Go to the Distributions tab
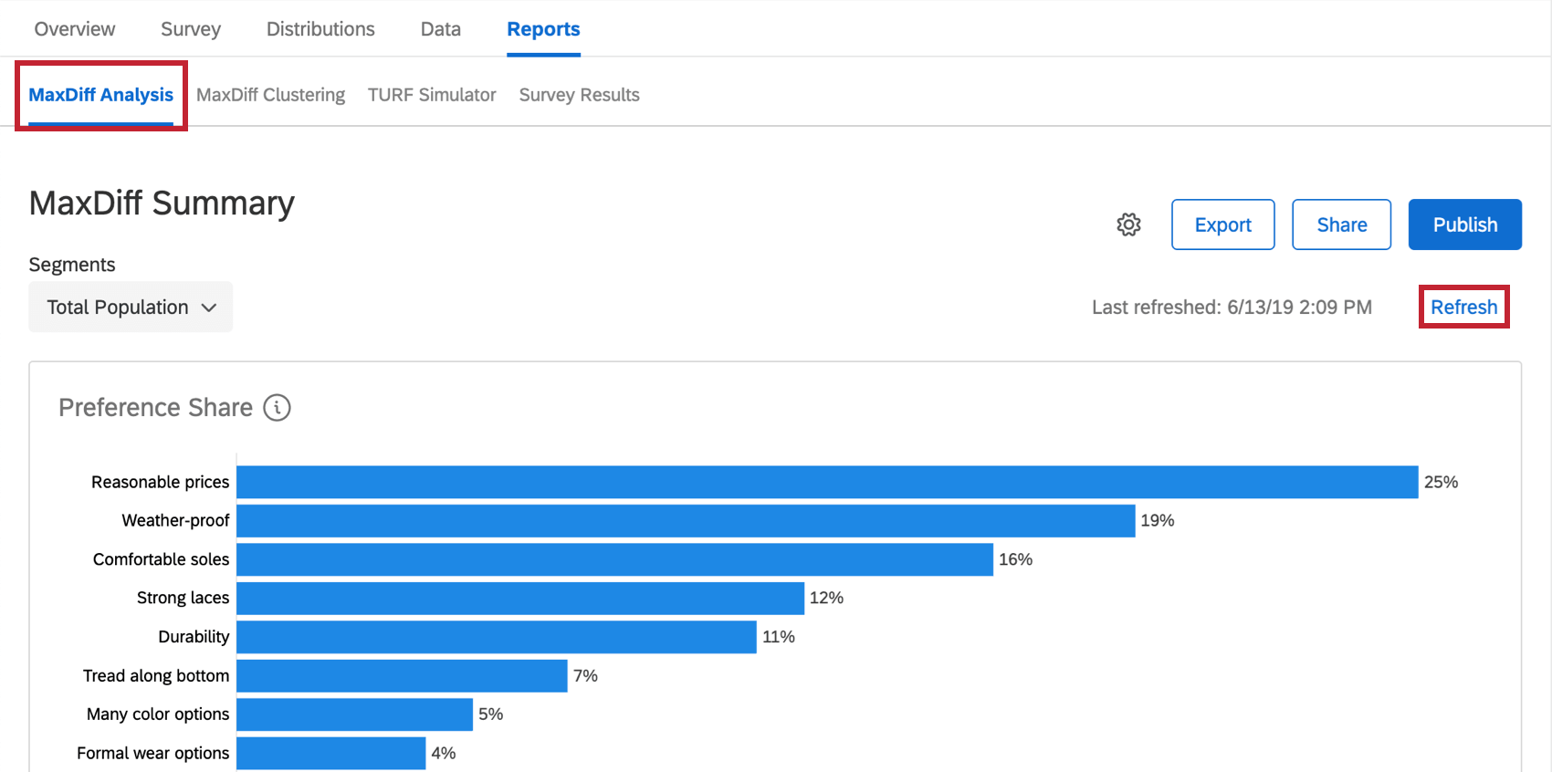This screenshot has width=1552, height=772. (320, 29)
